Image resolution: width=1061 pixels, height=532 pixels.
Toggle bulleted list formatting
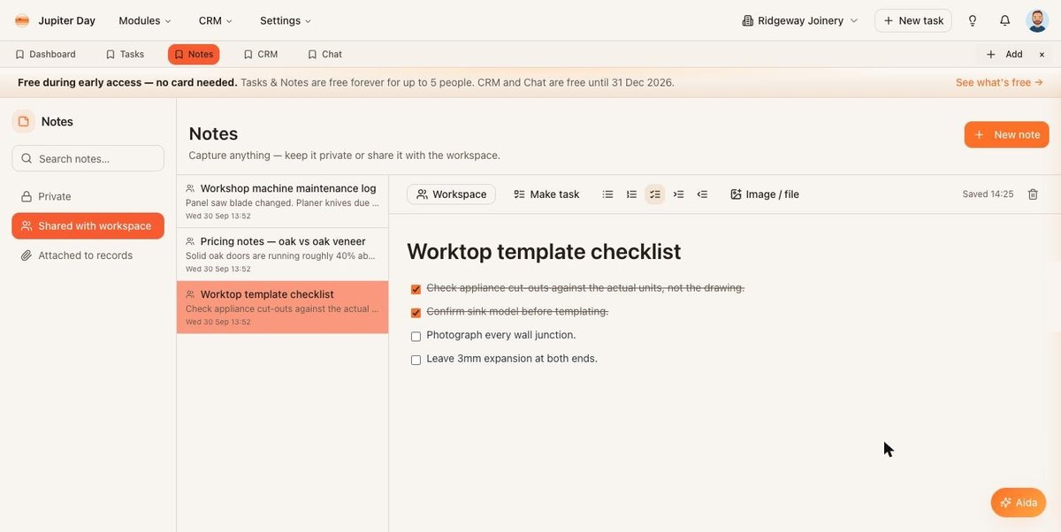(x=607, y=194)
